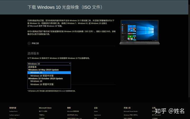Image resolution: width=190 pixels, height=119 pixels.
Task: Select Windows 10 under October 2018 Update
Action: [x=49, y=81]
